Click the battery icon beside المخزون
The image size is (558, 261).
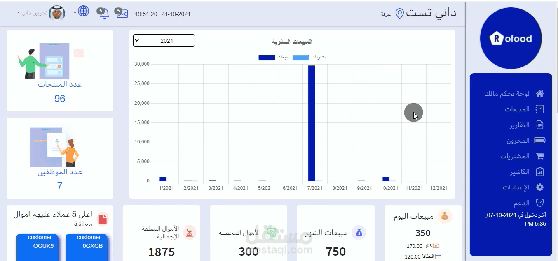coord(539,141)
